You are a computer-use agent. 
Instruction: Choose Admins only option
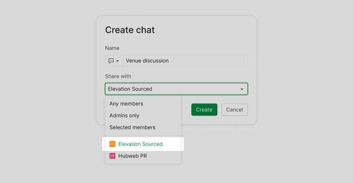[x=143, y=116]
